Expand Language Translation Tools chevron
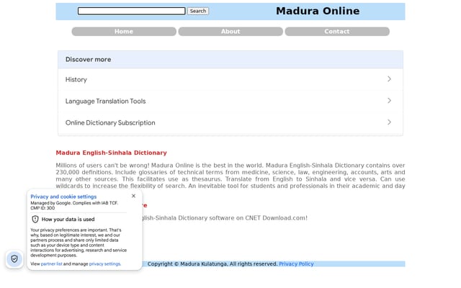 [x=389, y=101]
